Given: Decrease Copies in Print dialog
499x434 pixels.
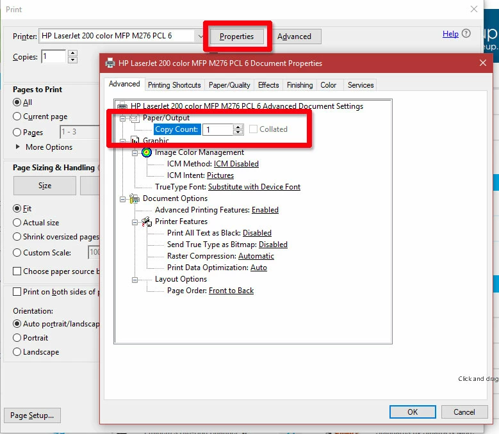Looking at the screenshot, I should 73,60.
